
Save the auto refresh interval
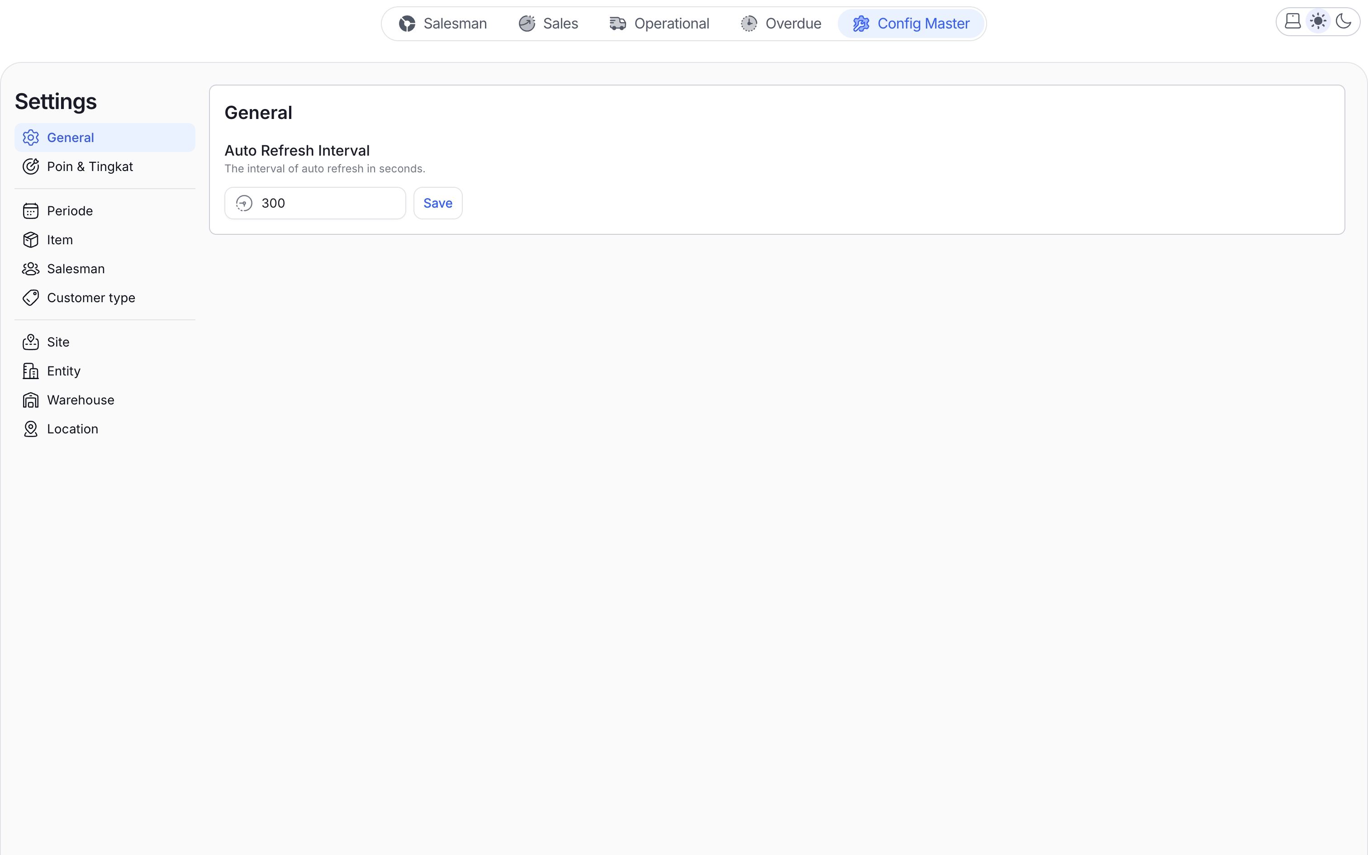coord(438,203)
